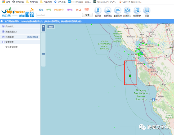Collapse the 搜索结果 section
This screenshot has width=174, height=135.
point(3,42)
